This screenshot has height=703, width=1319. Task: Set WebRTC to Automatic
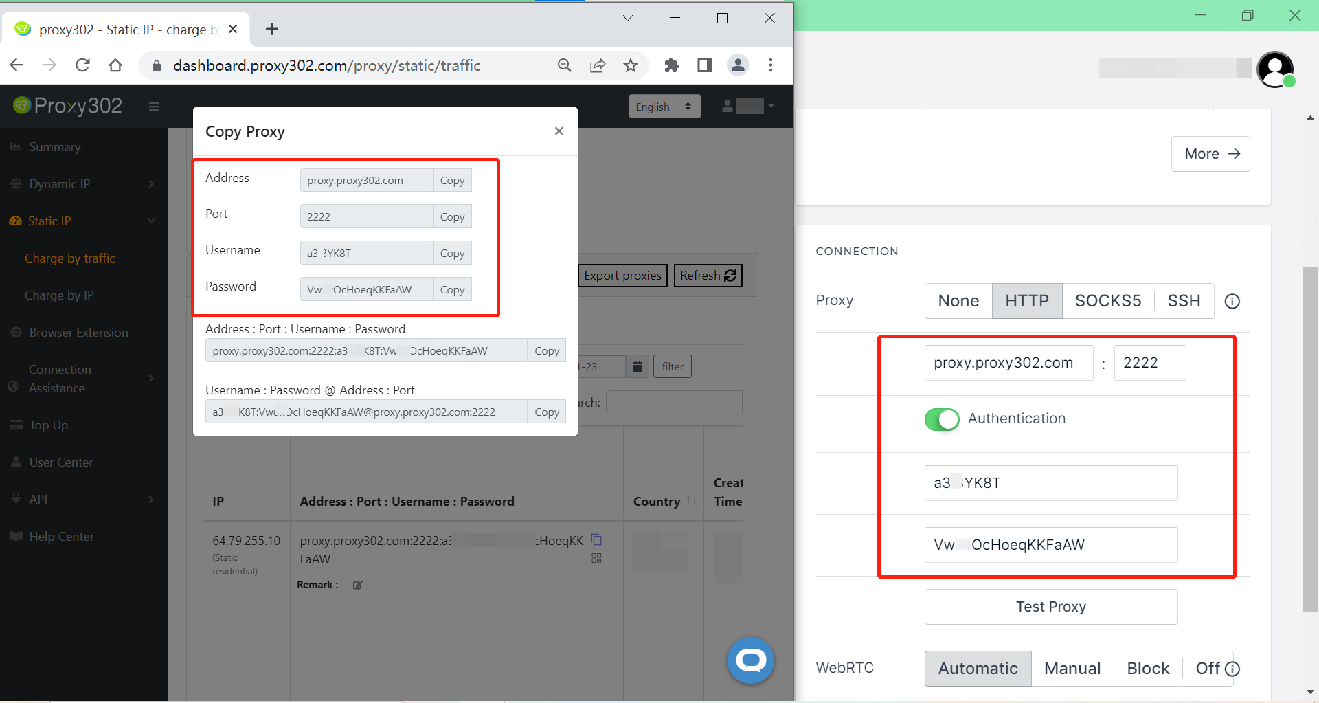tap(978, 669)
